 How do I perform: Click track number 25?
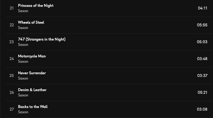point(12,76)
